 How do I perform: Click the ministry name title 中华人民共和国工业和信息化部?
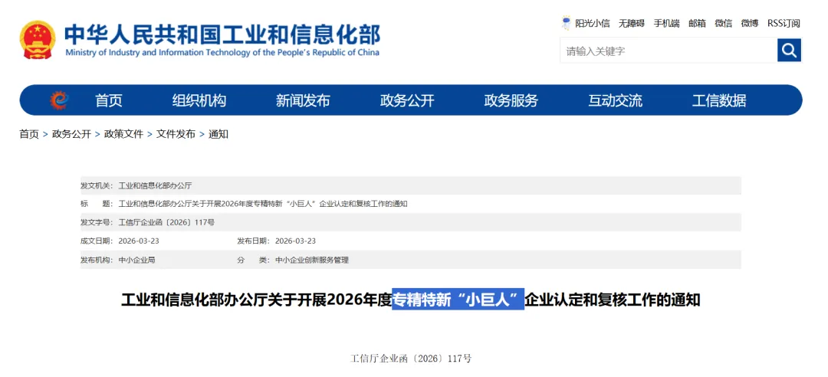click(222, 34)
